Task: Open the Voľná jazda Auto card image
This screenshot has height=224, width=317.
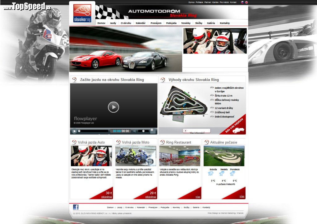Action: (x=91, y=156)
